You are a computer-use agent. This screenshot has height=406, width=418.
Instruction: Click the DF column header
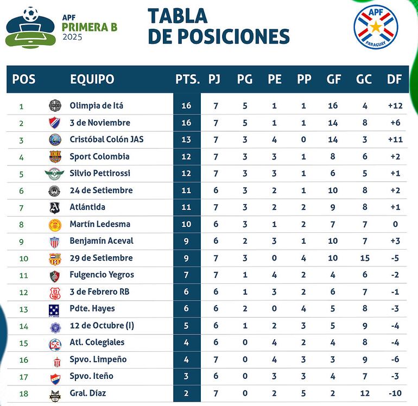coord(394,79)
